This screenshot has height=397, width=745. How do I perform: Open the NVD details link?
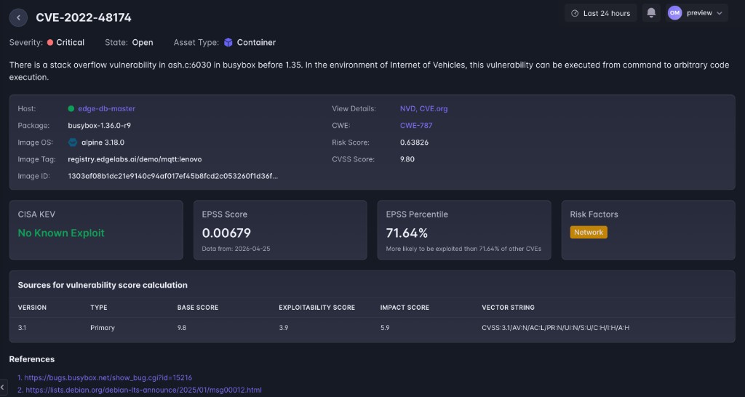click(x=407, y=109)
